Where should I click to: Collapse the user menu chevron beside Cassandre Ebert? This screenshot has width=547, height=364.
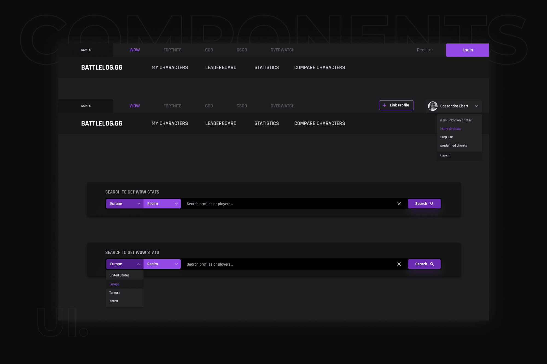[x=476, y=106]
